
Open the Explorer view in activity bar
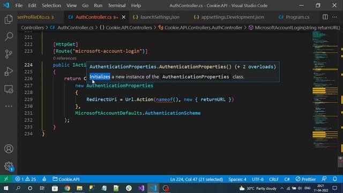(9, 19)
